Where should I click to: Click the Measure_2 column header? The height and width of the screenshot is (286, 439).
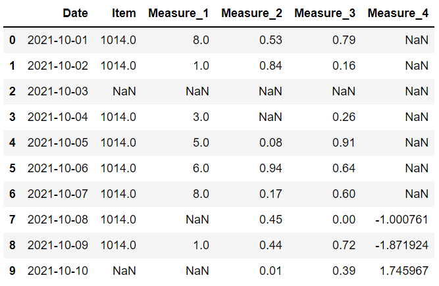252,12
